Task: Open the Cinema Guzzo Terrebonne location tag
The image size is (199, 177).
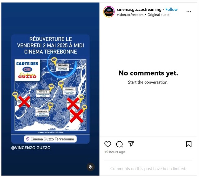Action: pos(50,139)
